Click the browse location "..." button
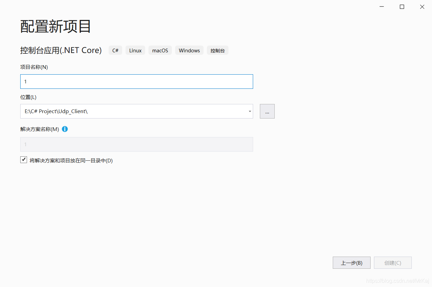The width and height of the screenshot is (432, 287). point(267,111)
